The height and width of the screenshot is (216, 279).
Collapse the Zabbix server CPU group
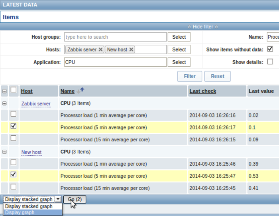(x=4, y=103)
